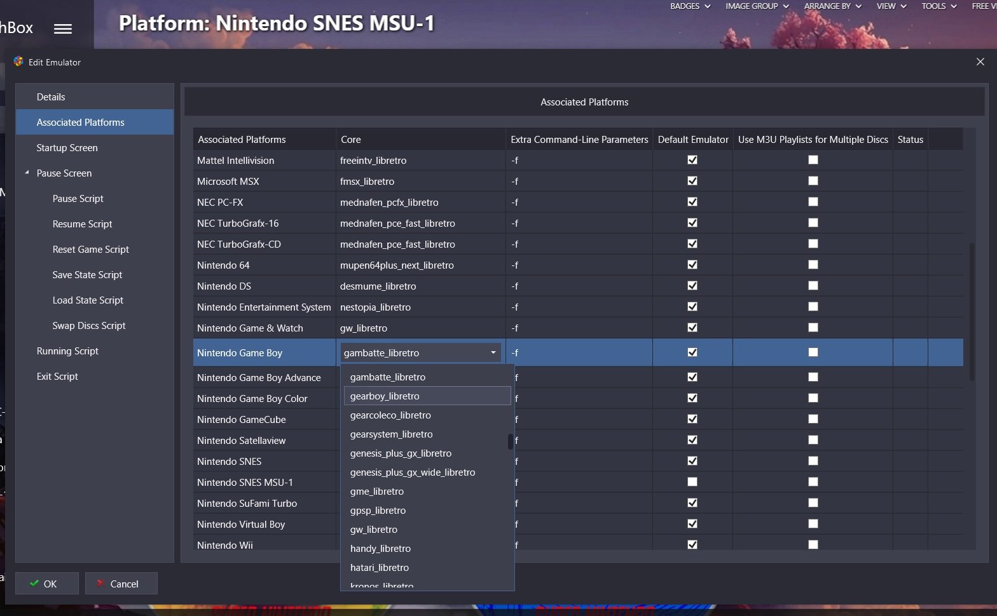Click the Core column header
The height and width of the screenshot is (616, 997).
click(x=421, y=139)
